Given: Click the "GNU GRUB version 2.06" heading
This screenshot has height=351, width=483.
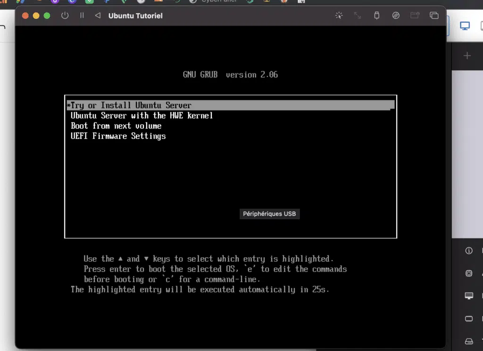Looking at the screenshot, I should (230, 75).
